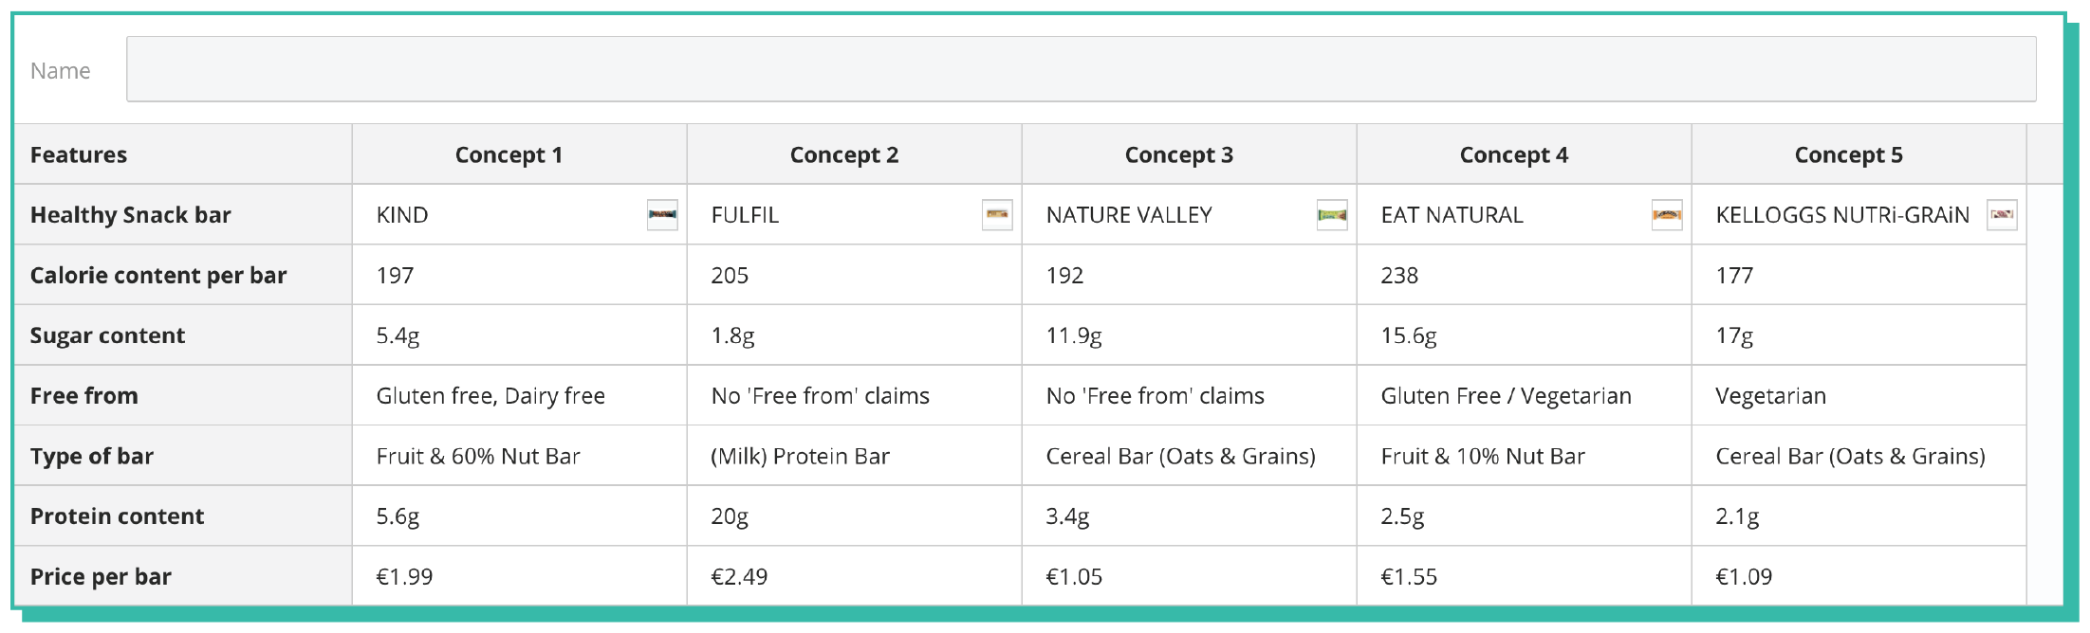Click the €2.49 price cell
Viewport: 2090px width, 633px height.
pyautogui.click(x=740, y=576)
